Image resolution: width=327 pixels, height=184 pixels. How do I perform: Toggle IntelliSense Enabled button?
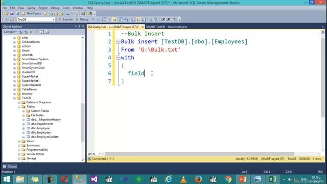coord(114,19)
